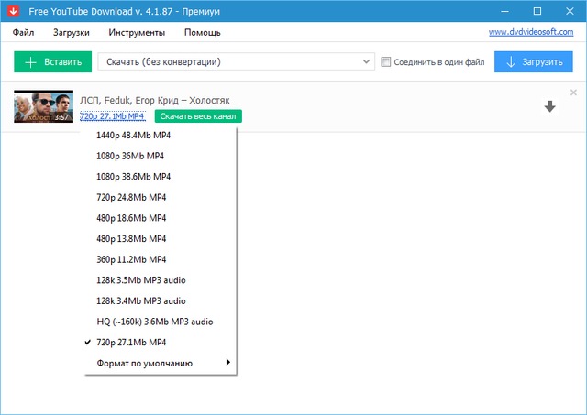Open the Помощь menu
Screen dimensions: 587x415
202,33
